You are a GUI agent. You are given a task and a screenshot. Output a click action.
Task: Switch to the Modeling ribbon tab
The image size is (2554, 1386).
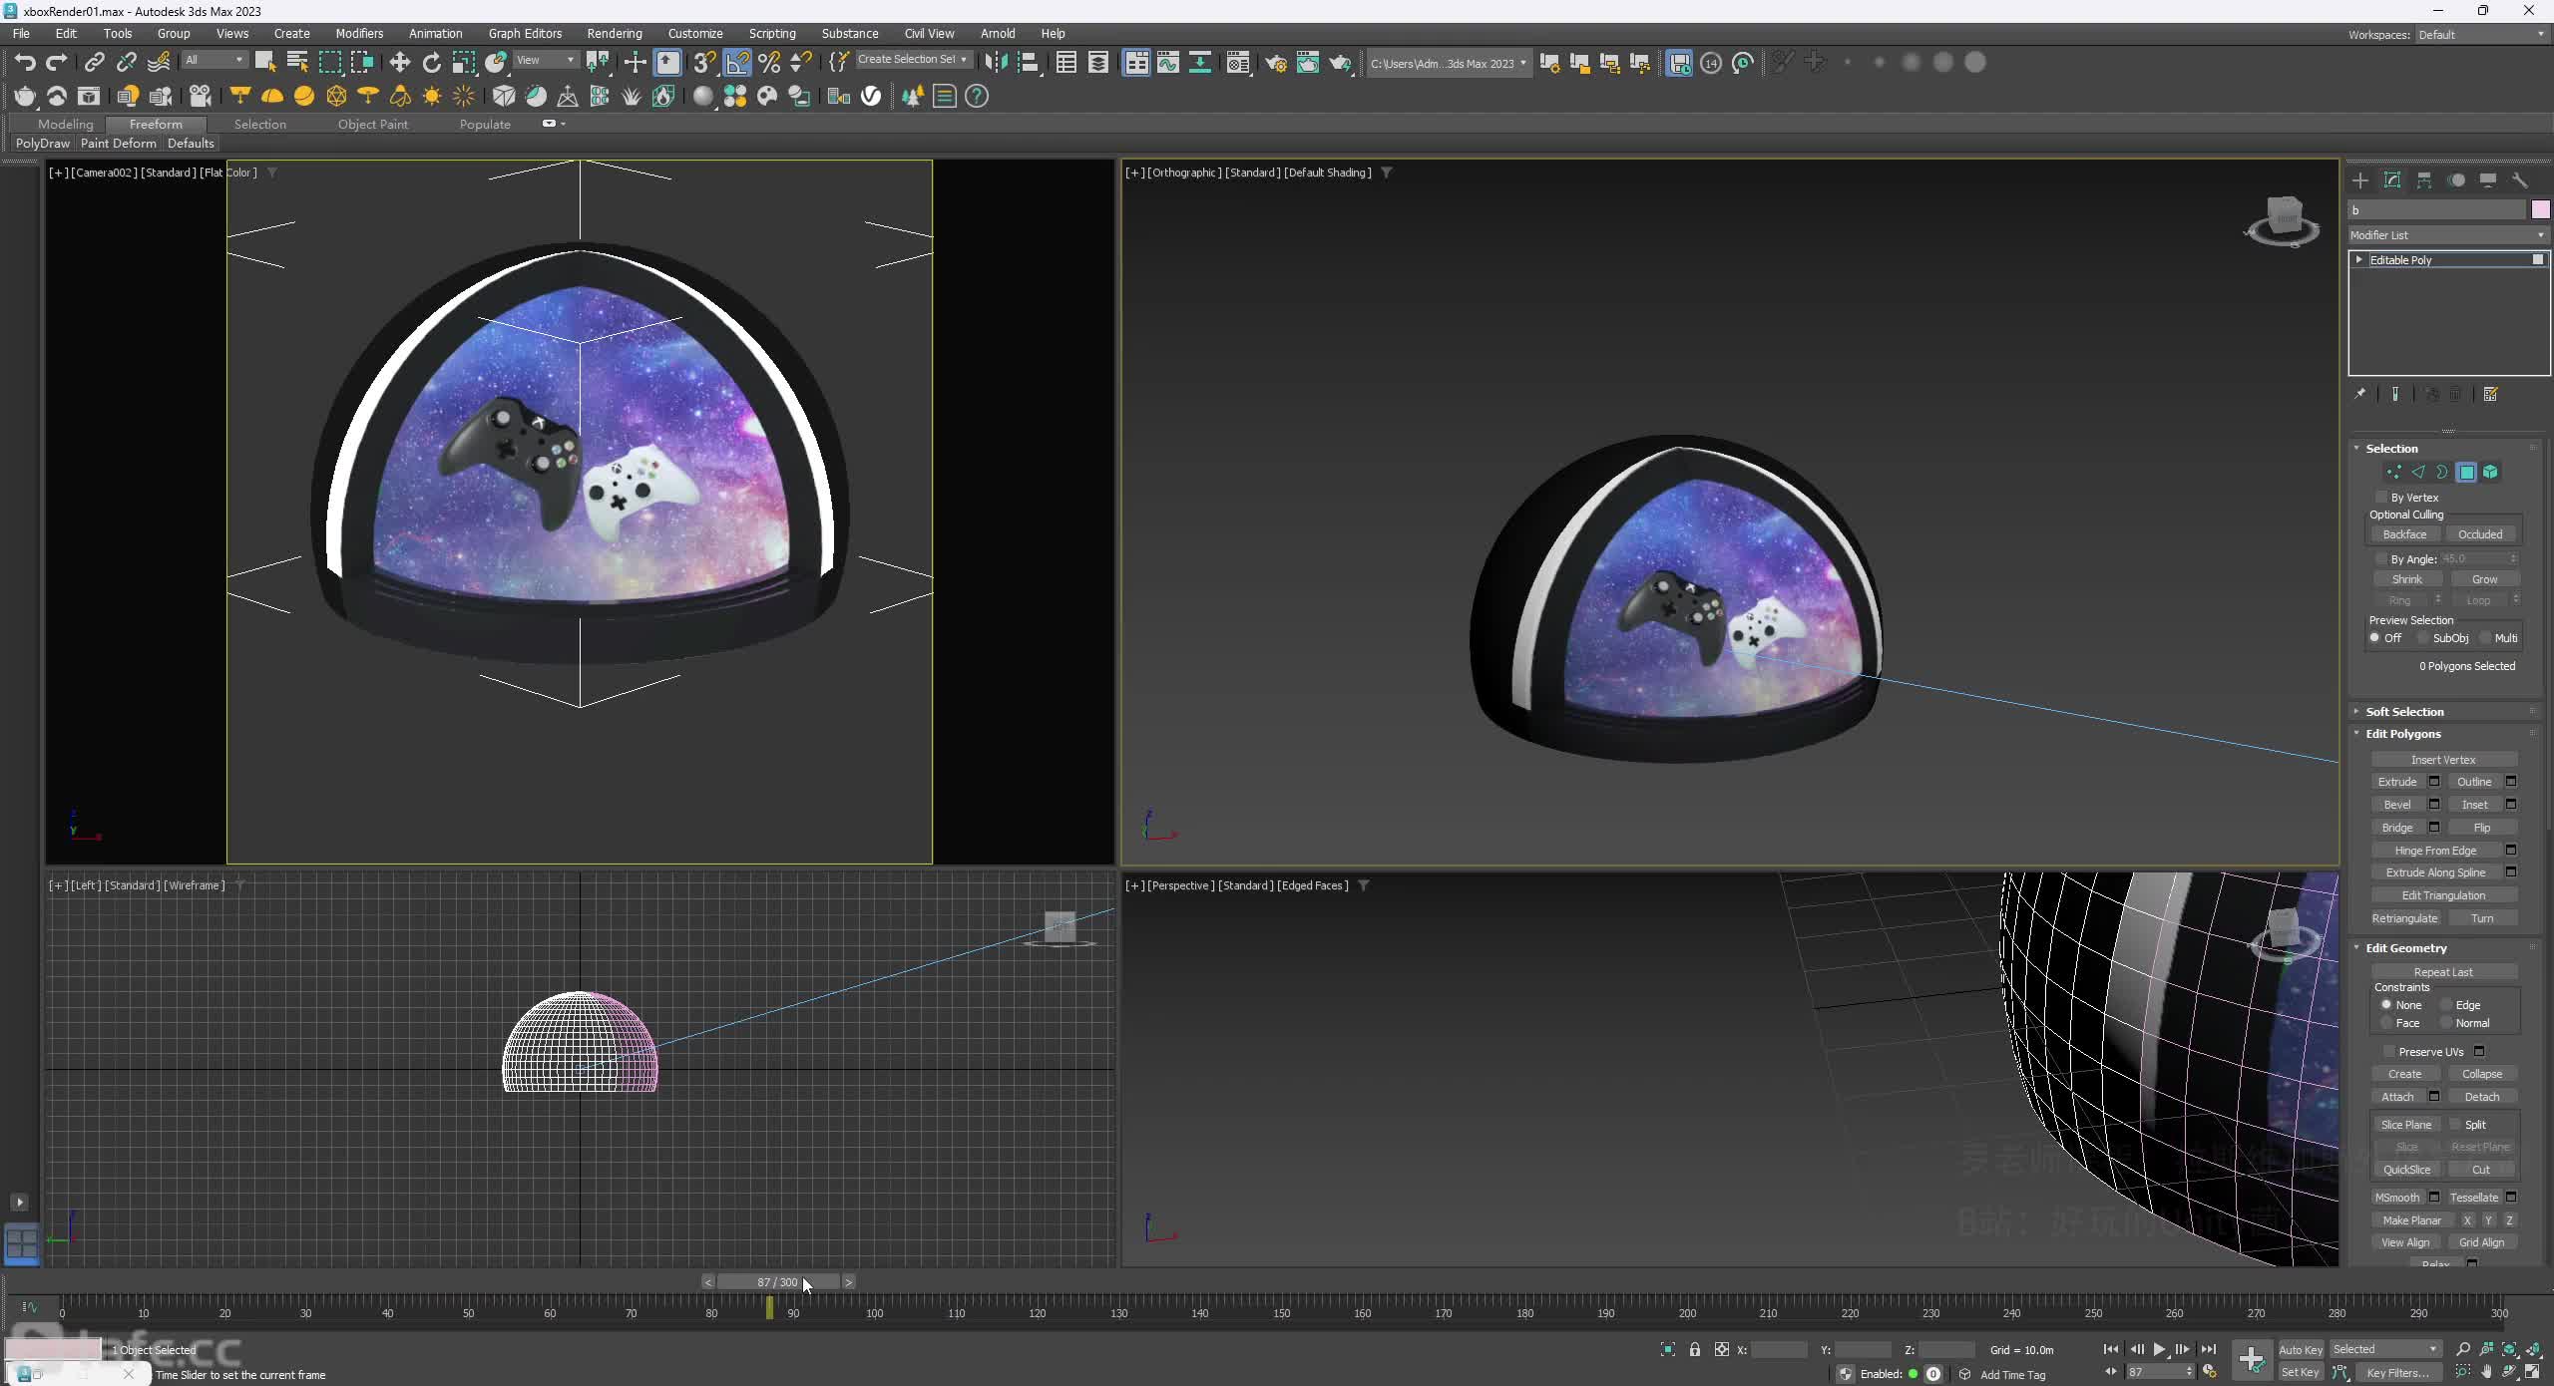(x=65, y=125)
